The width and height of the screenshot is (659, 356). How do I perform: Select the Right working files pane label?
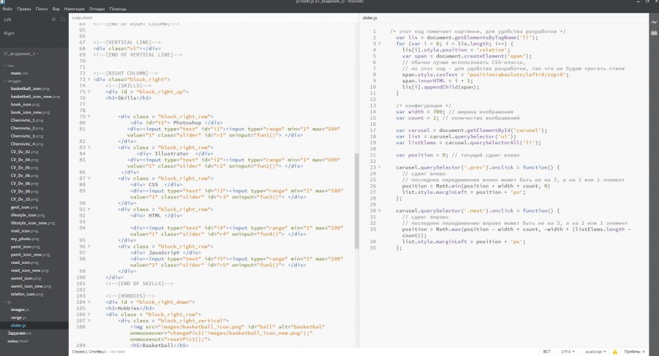[x=9, y=33]
